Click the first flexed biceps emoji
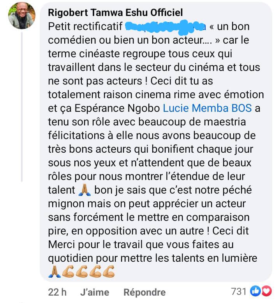 coord(68,271)
